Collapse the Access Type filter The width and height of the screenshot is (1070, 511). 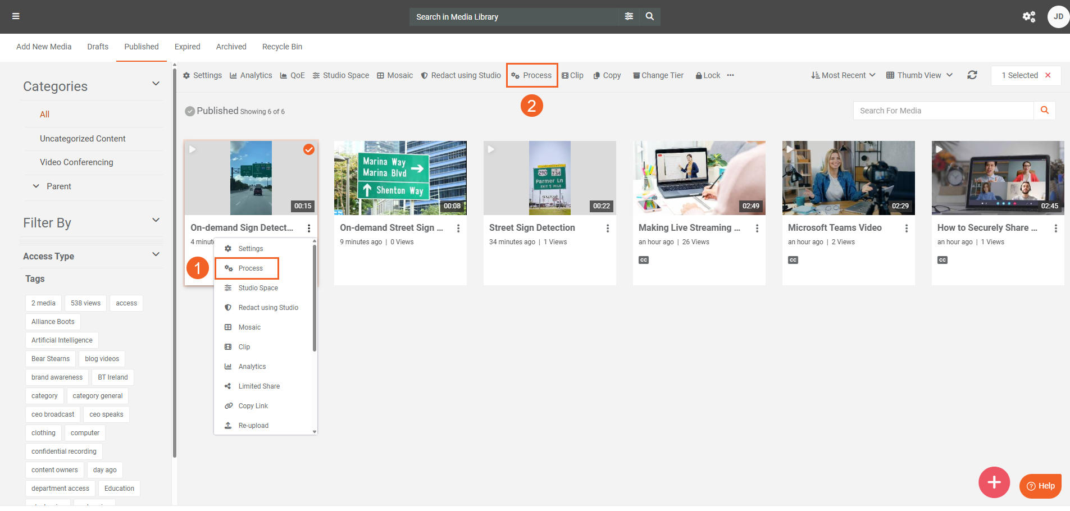(156, 255)
